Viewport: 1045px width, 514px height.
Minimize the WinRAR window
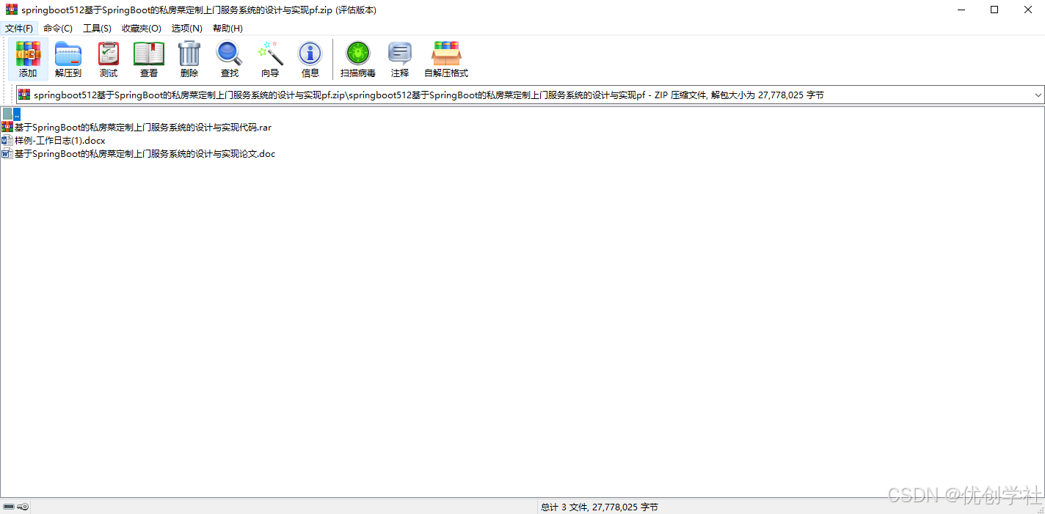coord(961,10)
